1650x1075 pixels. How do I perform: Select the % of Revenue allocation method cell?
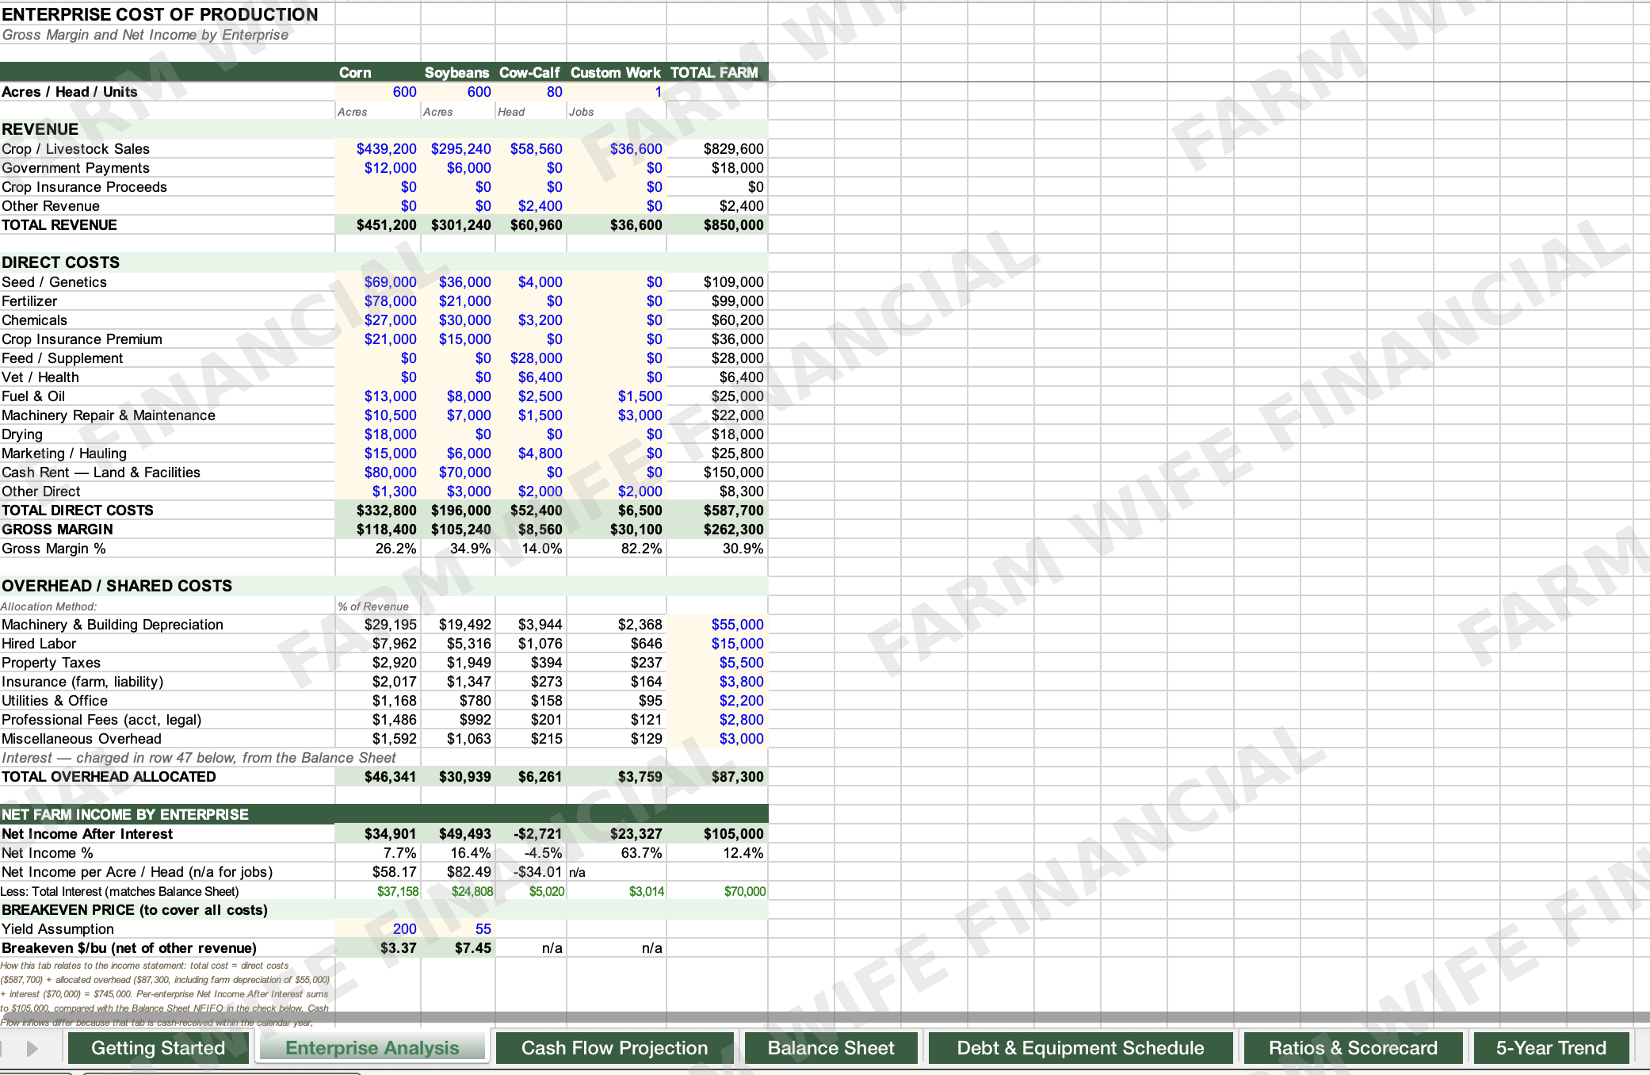click(378, 606)
